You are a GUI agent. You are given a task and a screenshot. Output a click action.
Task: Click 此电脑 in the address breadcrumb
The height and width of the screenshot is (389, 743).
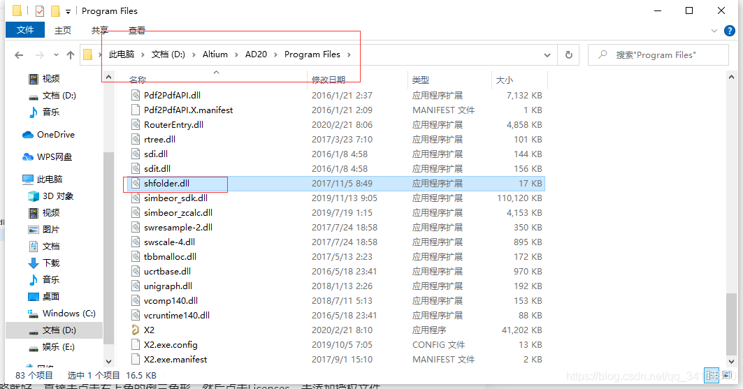point(122,54)
